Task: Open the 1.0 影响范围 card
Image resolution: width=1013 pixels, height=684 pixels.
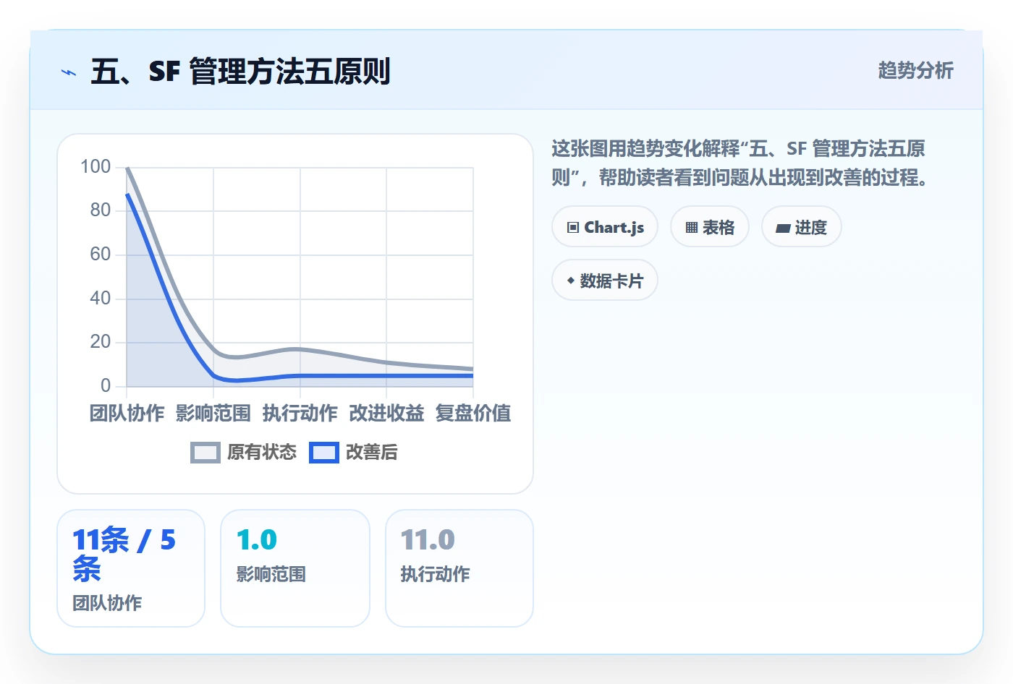Action: point(295,568)
